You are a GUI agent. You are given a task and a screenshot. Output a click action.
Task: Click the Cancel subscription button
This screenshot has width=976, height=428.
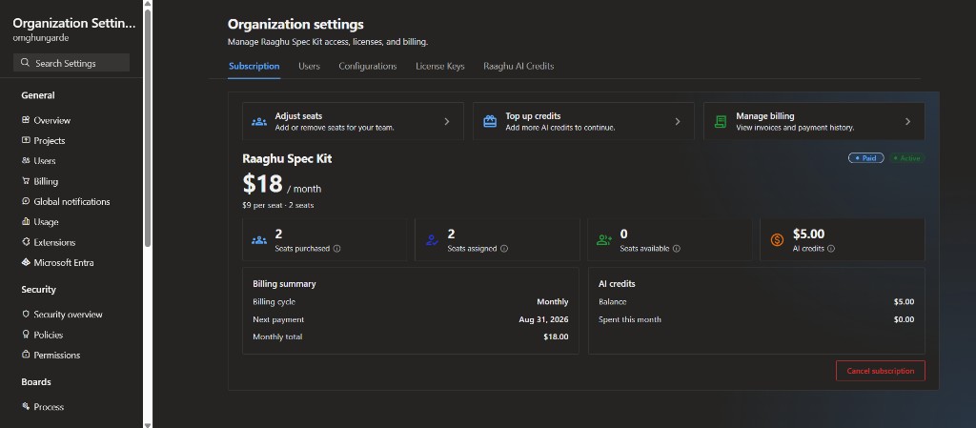[x=880, y=371]
